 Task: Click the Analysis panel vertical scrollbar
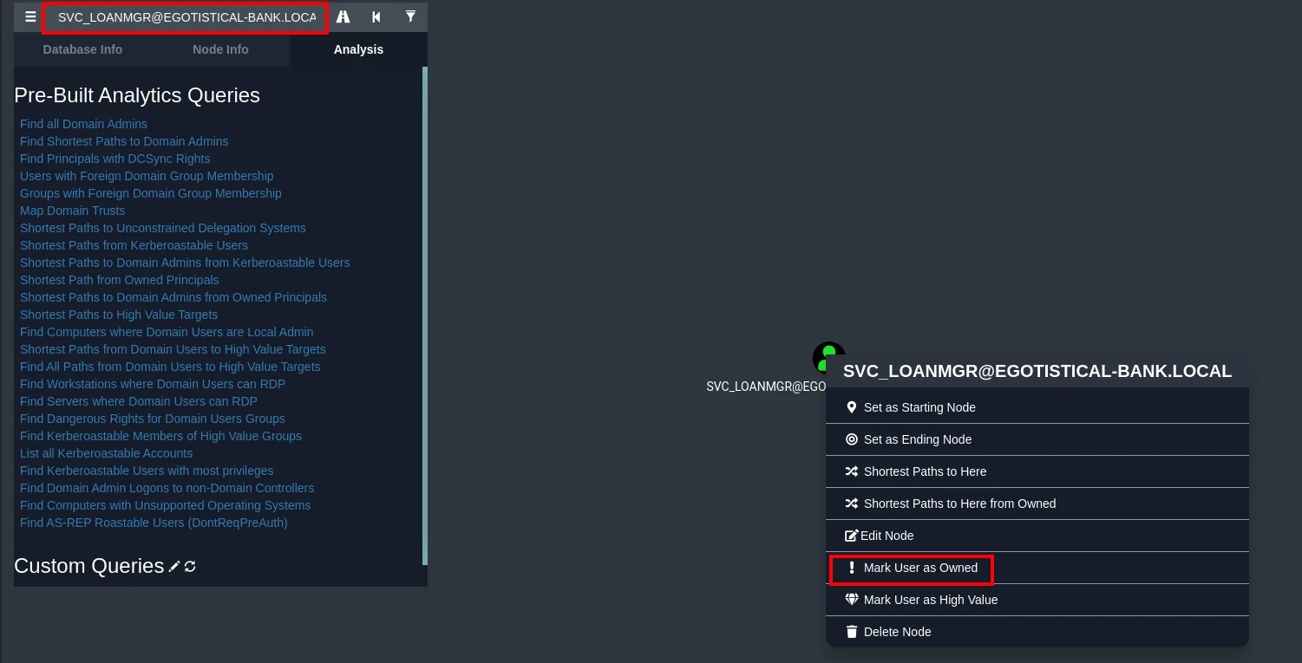(425, 316)
